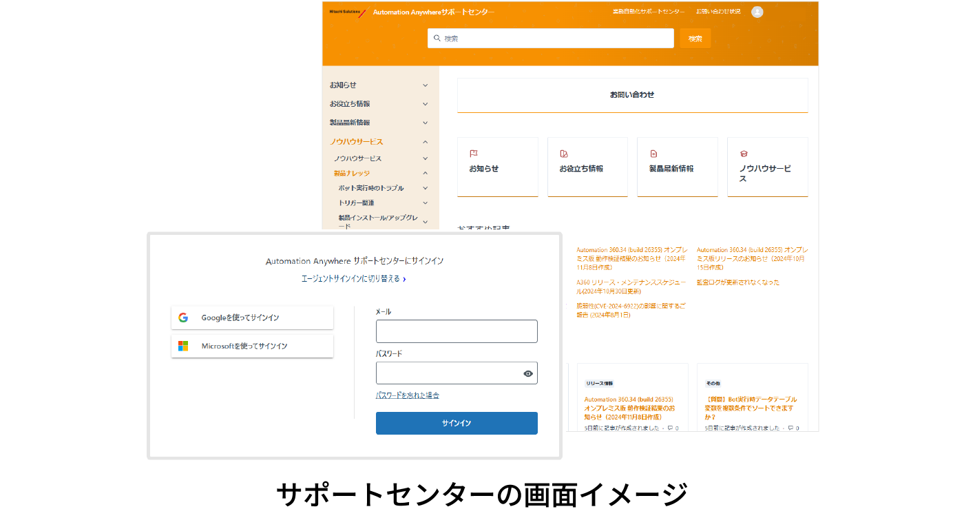The width and height of the screenshot is (964, 529).
Task: Toggle password visibility eye icon
Action: coord(528,373)
